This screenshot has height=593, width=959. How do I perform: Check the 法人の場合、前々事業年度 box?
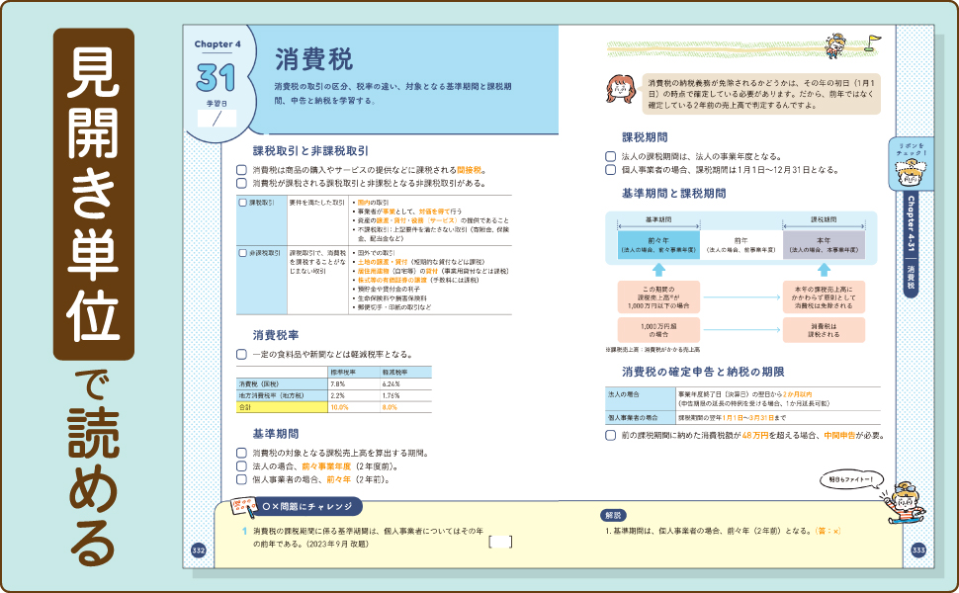(x=241, y=466)
